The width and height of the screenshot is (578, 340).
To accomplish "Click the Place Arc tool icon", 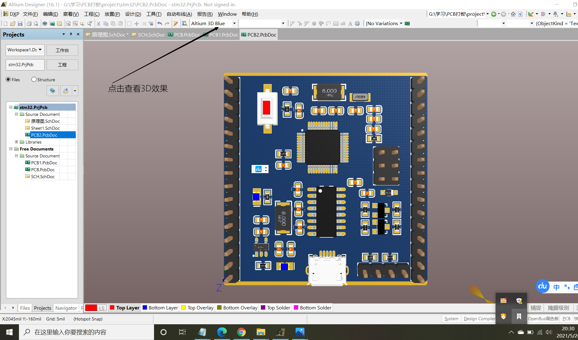I will point(328,24).
